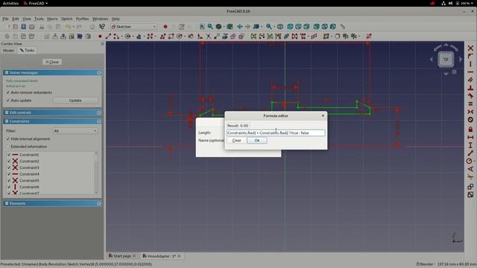Click Clear in the Formula editor
This screenshot has height=268, width=477.
tap(237, 141)
